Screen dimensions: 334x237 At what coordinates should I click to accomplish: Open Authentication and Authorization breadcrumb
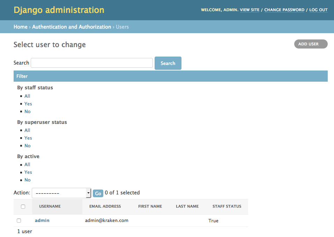click(72, 27)
